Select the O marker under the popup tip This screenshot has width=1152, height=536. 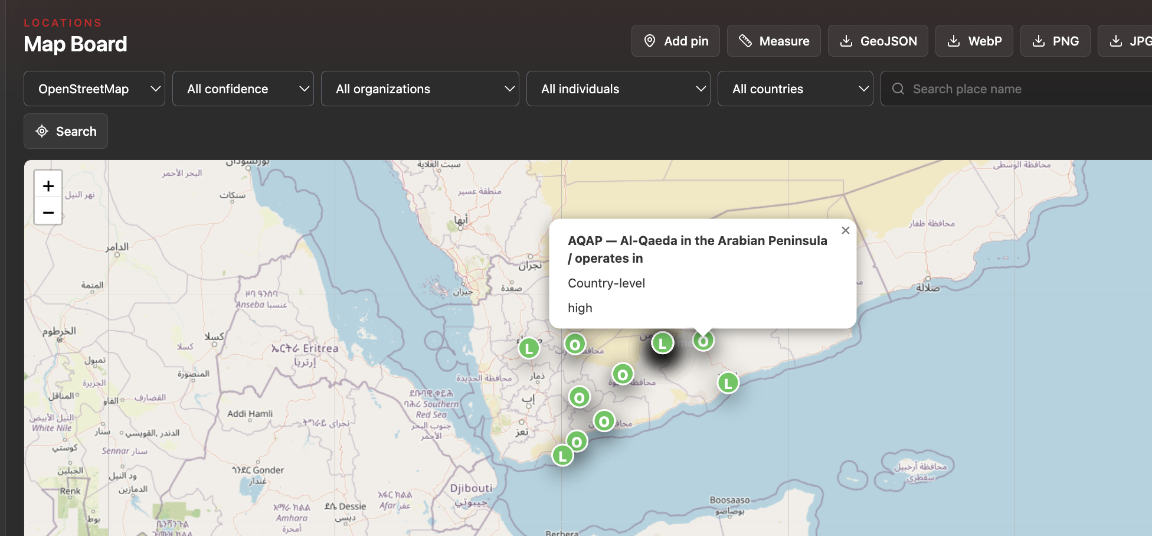click(x=703, y=341)
